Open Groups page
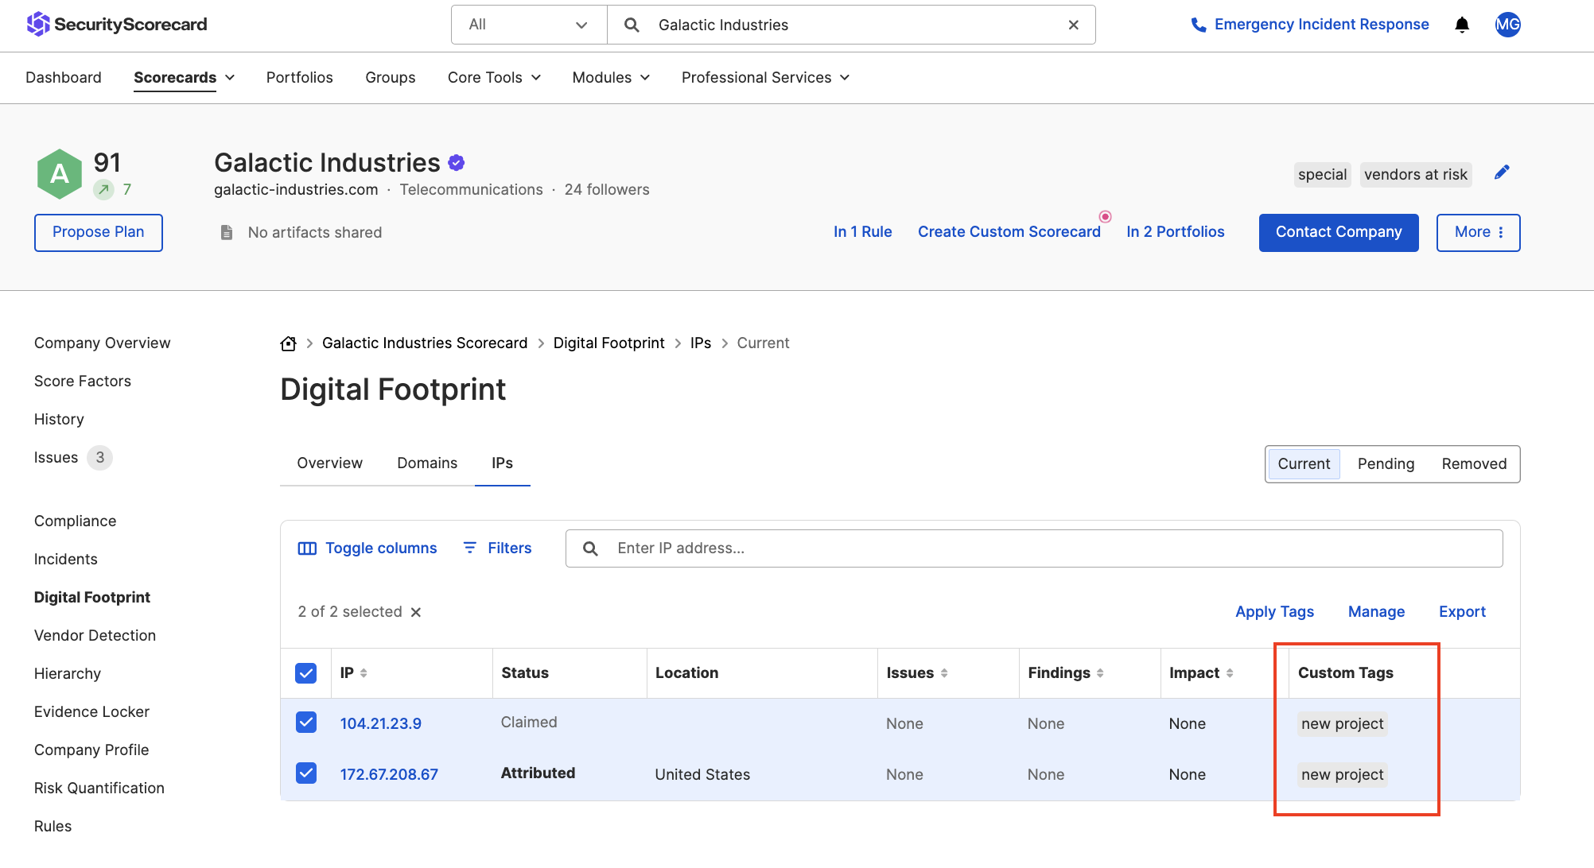The height and width of the screenshot is (868, 1594). 391,78
